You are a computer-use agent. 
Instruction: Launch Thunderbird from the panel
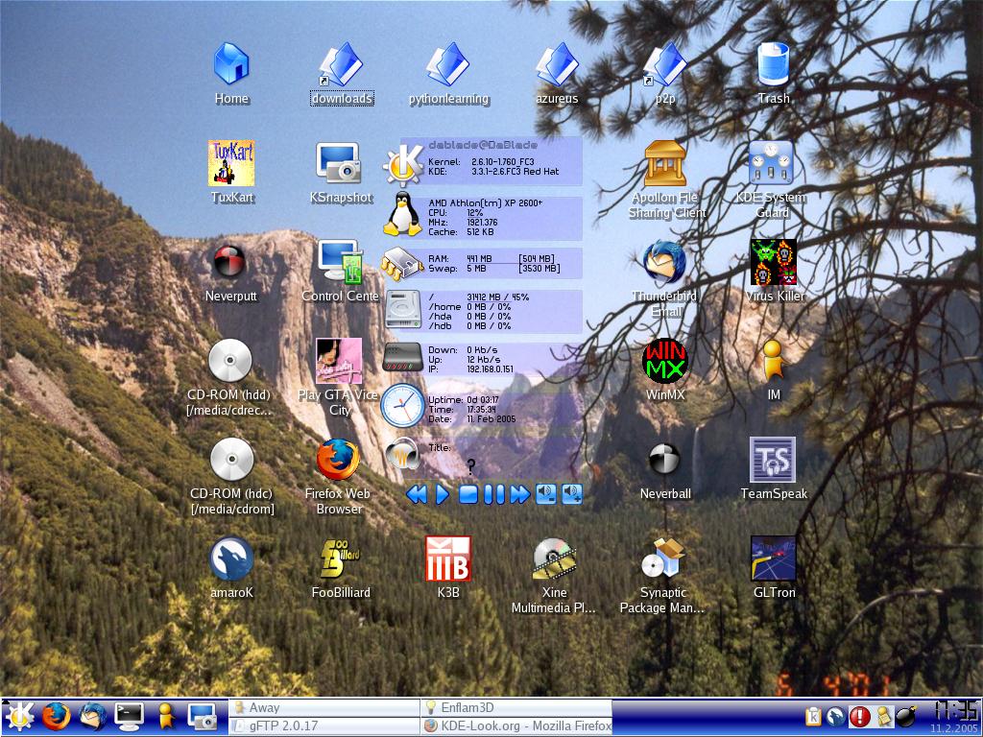click(92, 716)
